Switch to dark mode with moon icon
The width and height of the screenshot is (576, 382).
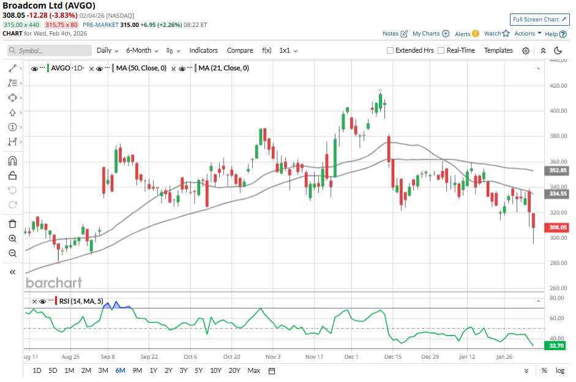(x=558, y=51)
